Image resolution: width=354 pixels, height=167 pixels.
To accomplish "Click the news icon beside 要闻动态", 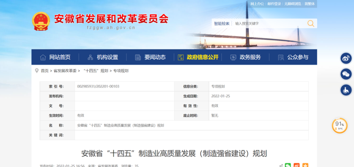I will (x=138, y=57).
